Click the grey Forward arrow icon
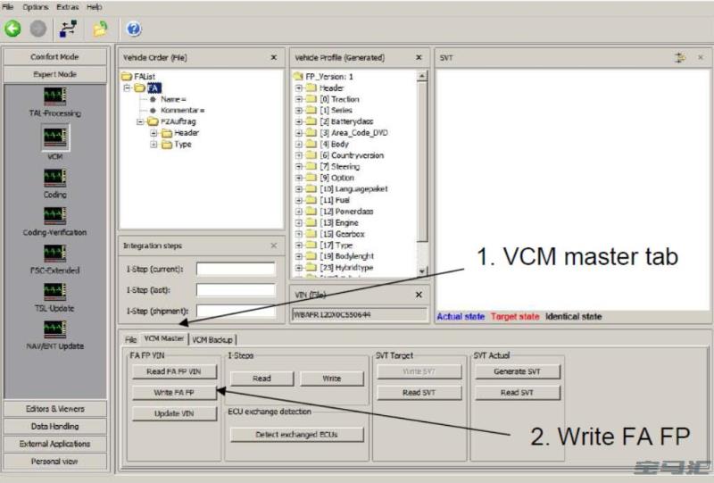 click(37, 29)
